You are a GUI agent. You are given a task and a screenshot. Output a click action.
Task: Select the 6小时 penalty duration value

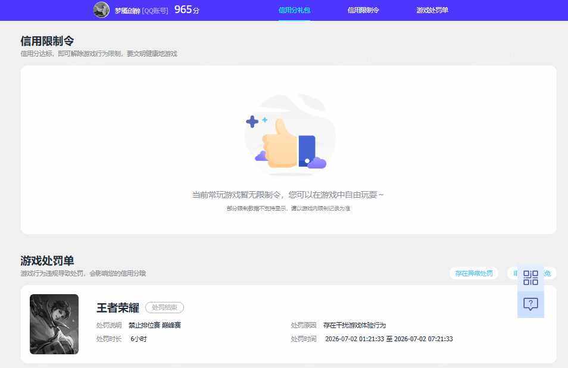pos(138,339)
